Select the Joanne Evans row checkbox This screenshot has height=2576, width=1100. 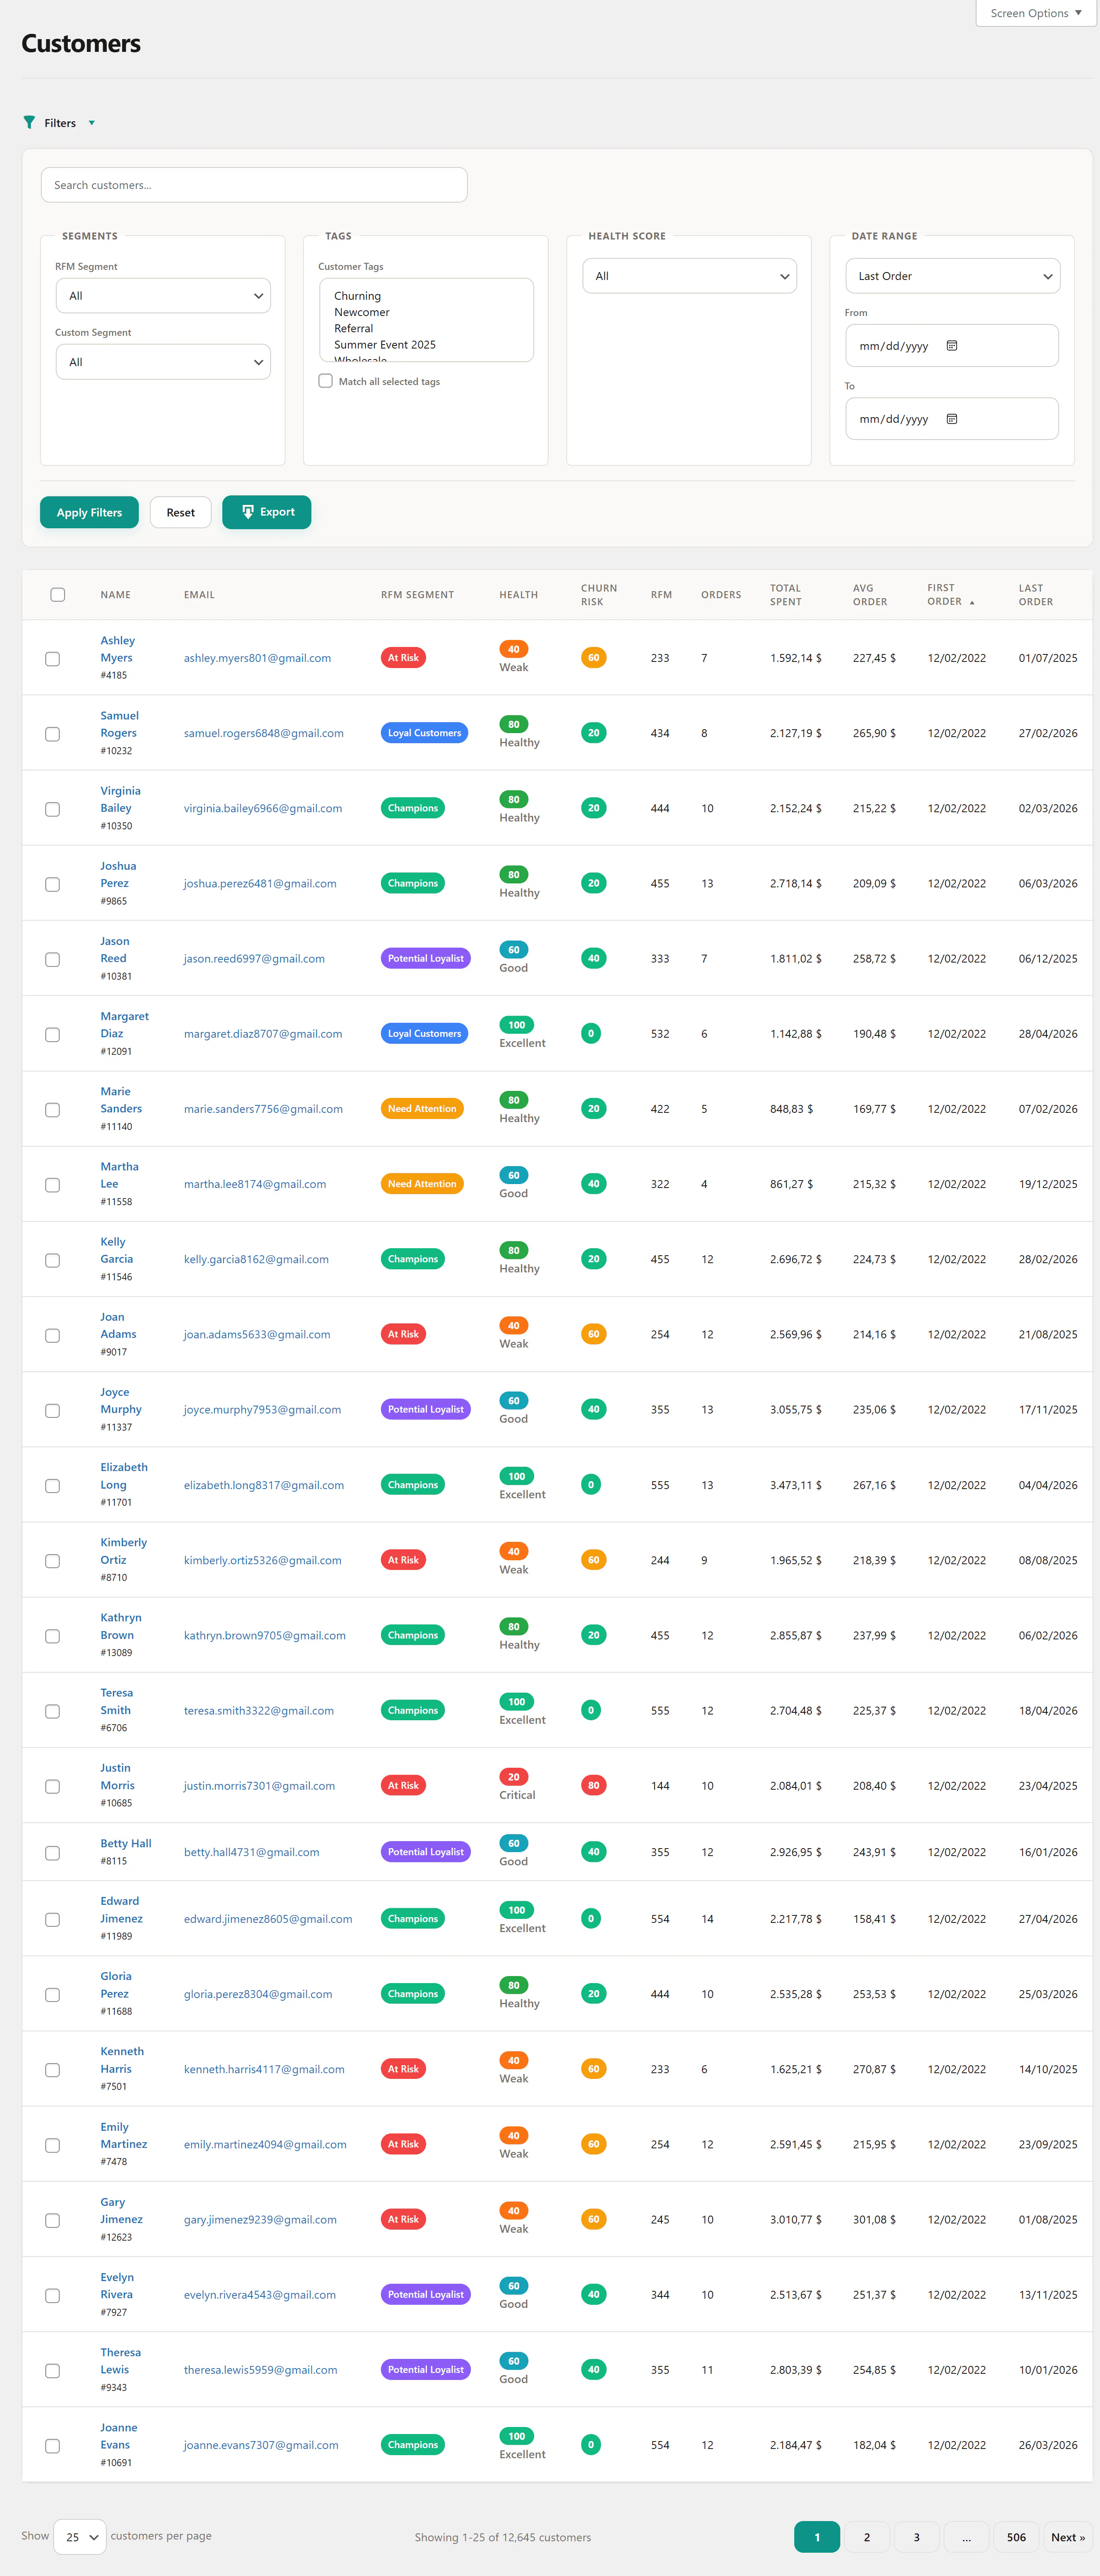click(x=53, y=2446)
